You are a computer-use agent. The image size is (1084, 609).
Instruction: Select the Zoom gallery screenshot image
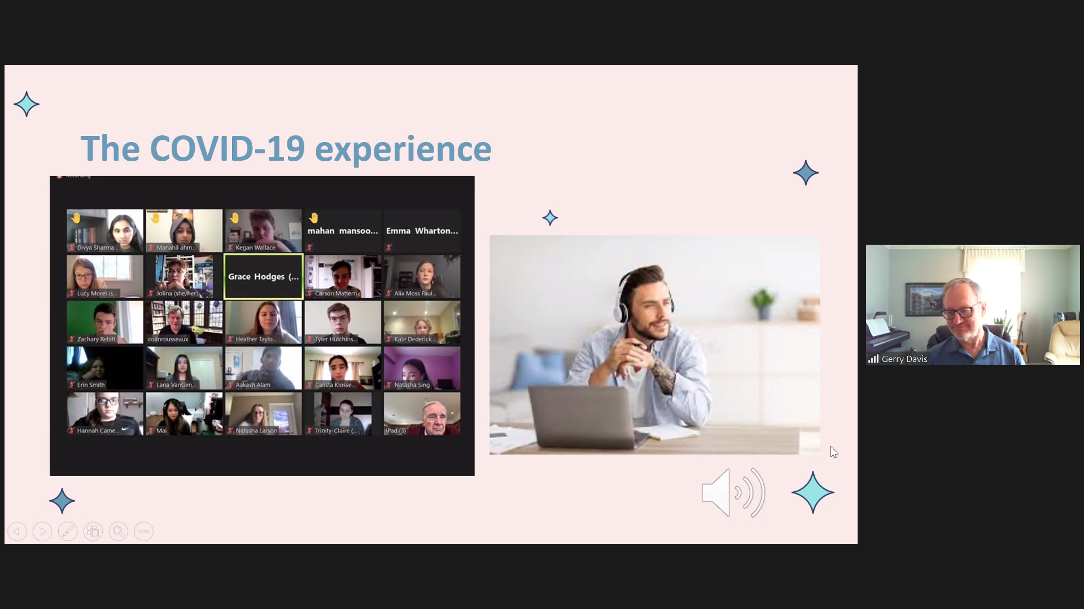(x=262, y=326)
